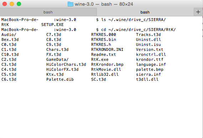Click the Rtlib32.dll file name

[105, 74]
